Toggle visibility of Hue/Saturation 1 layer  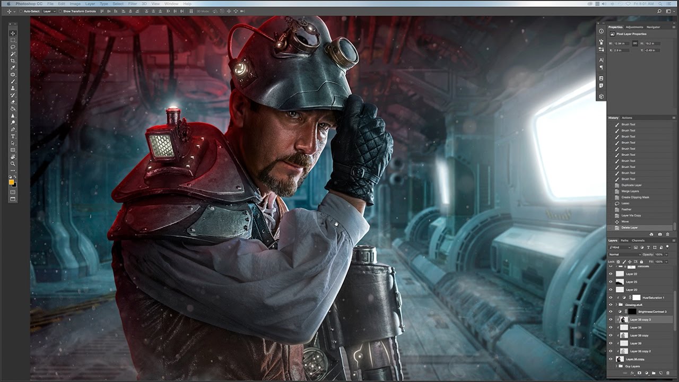click(x=611, y=298)
